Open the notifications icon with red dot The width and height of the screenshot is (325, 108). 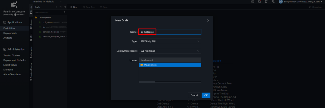coord(259,2)
